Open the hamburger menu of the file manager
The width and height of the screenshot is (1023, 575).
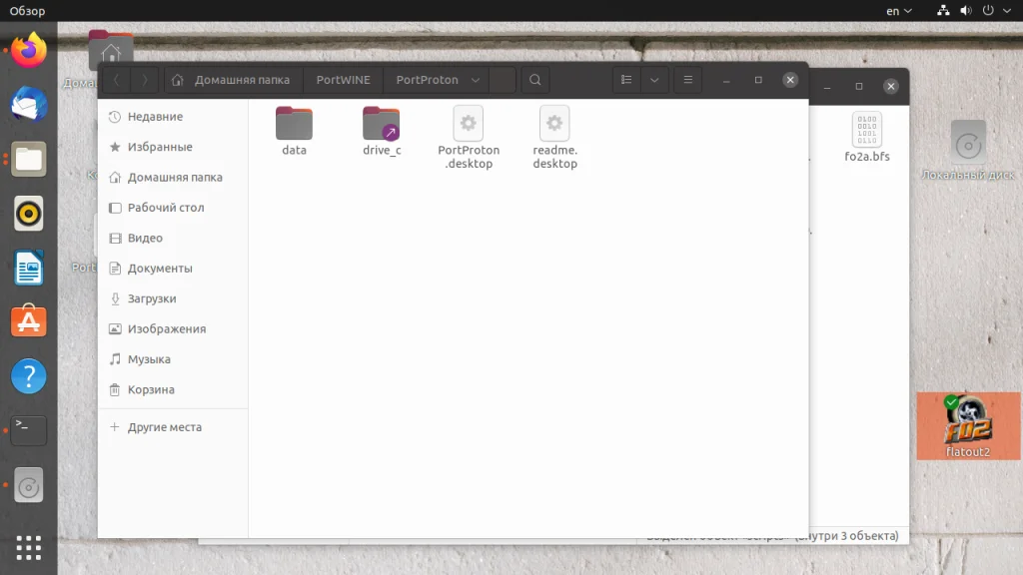coord(688,79)
